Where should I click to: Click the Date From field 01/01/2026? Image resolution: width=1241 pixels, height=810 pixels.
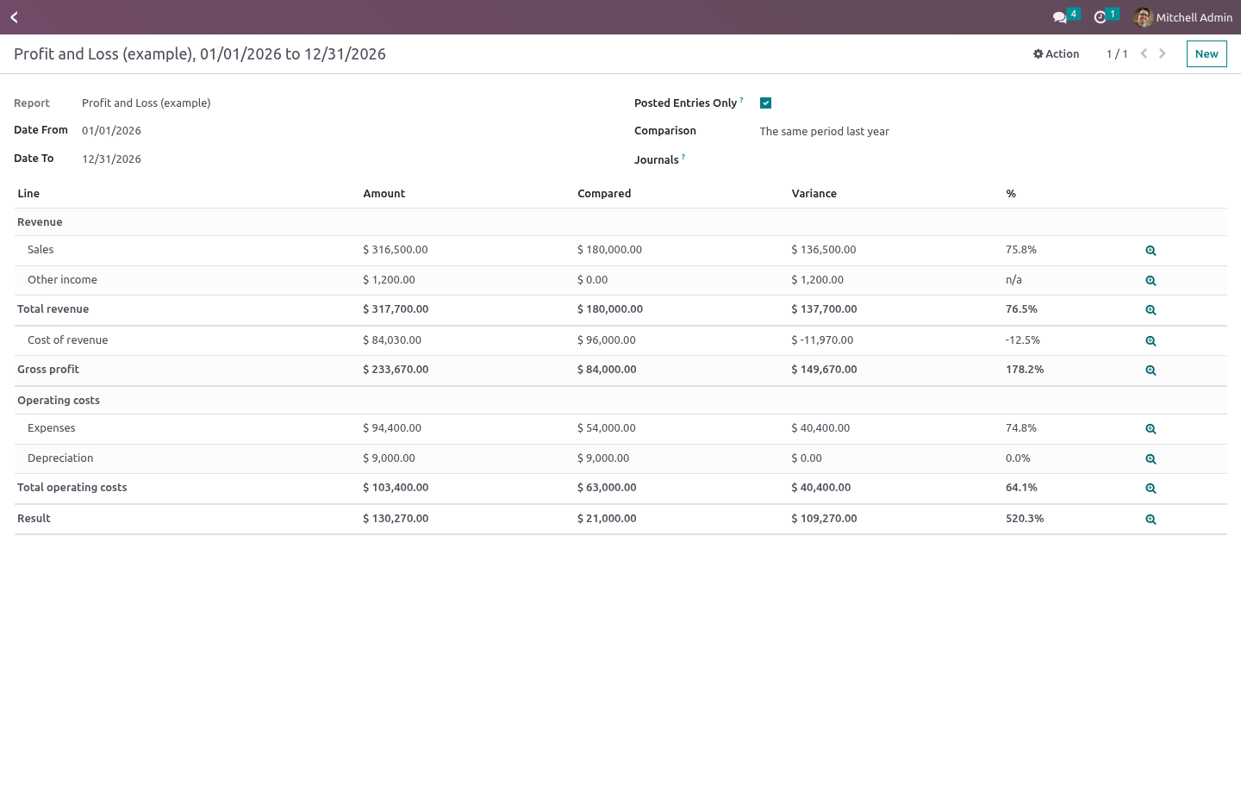click(111, 131)
